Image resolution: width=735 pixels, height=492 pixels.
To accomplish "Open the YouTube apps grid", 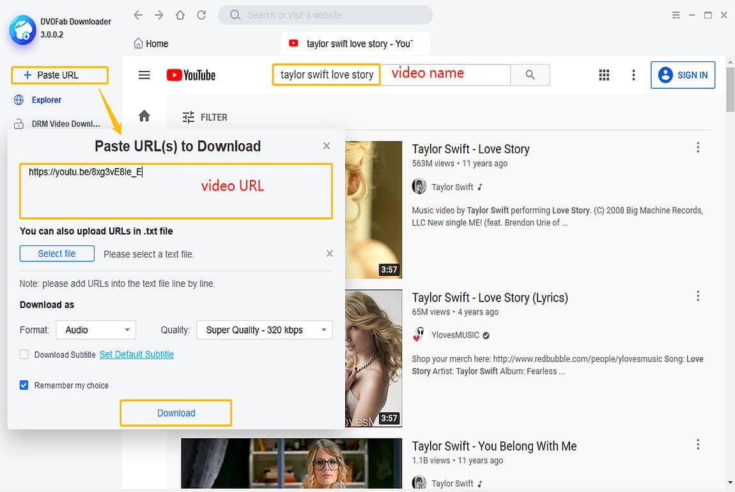I will (604, 75).
